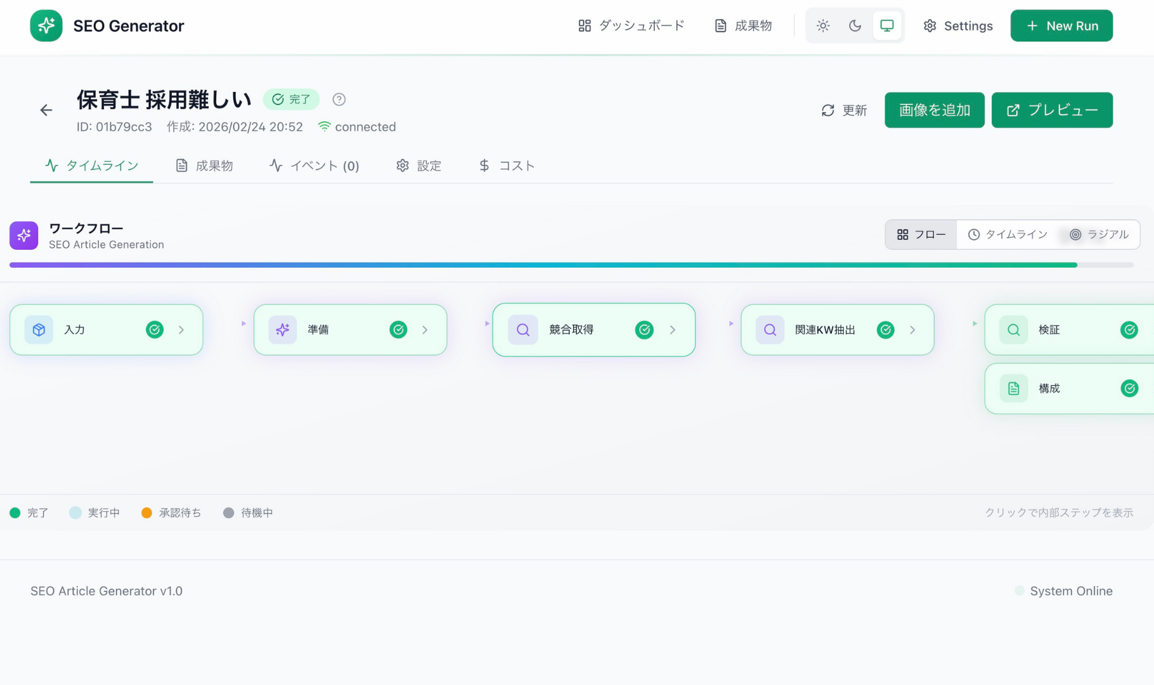Select system theme monitor toggle
1154x685 pixels.
pyautogui.click(x=886, y=26)
